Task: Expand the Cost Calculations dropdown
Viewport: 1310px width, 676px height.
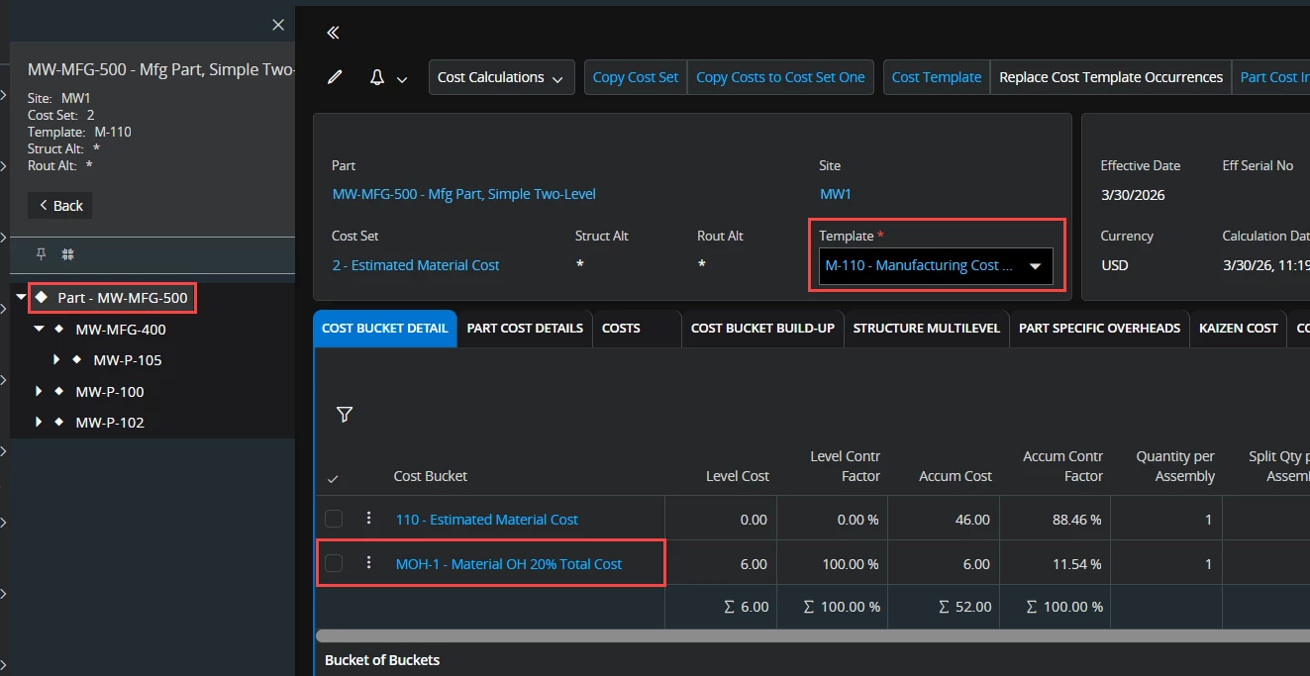Action: point(501,77)
